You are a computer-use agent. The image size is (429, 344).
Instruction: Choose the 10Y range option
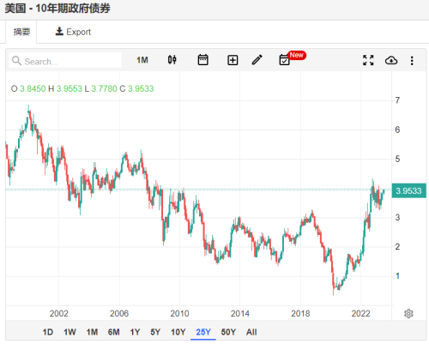[178, 332]
